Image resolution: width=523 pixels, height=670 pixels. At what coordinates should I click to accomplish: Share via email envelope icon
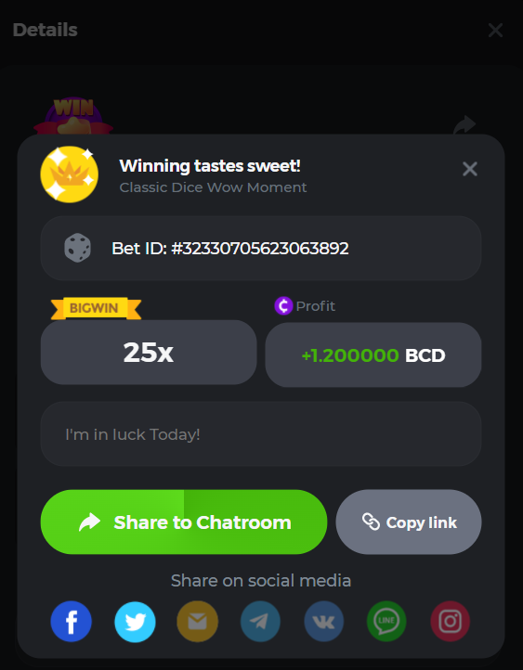(x=198, y=622)
